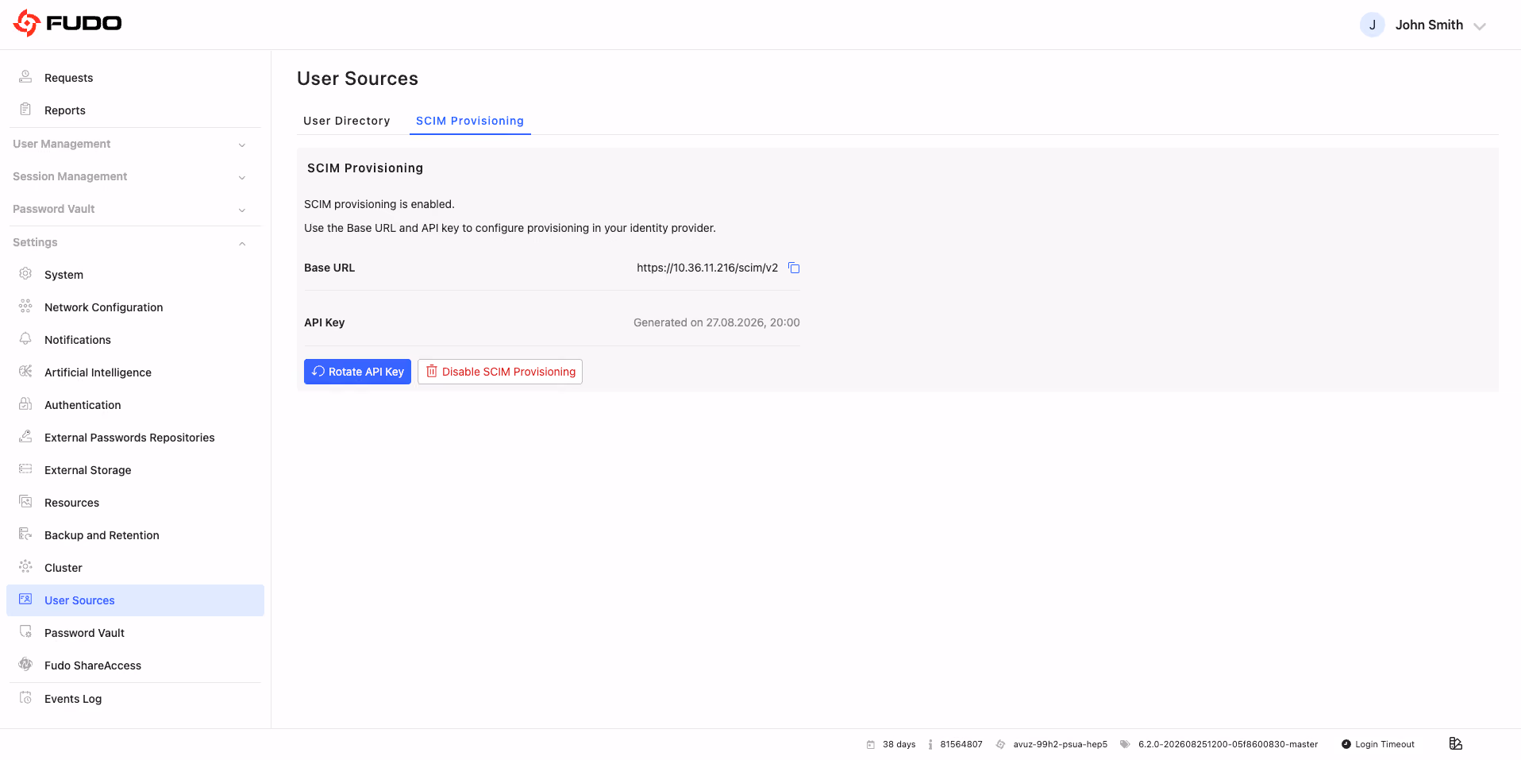Click the Events Log icon

click(25, 698)
